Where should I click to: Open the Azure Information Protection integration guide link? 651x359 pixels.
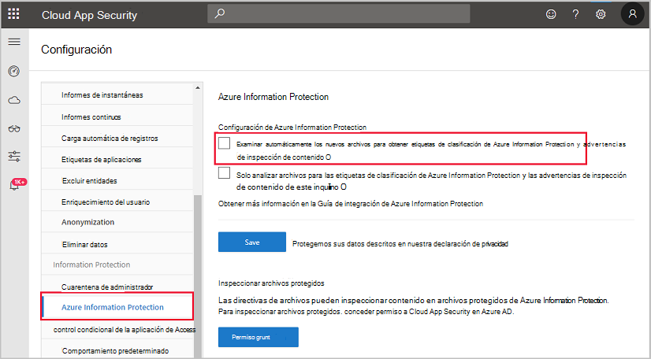(400, 204)
